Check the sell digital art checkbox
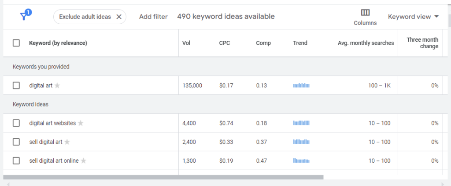 pyautogui.click(x=16, y=142)
